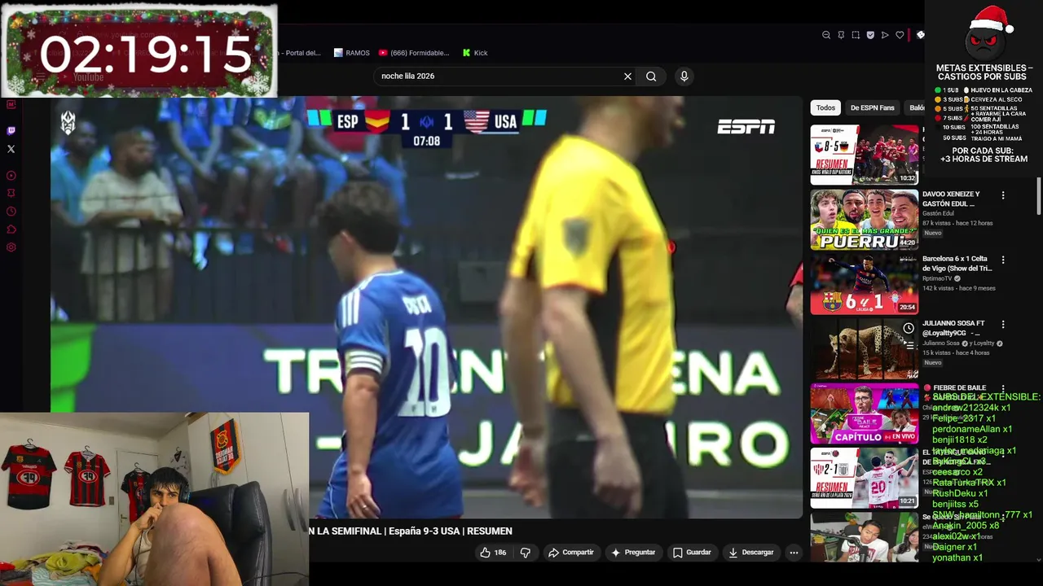Open the RAMOS bookmark

pos(352,53)
